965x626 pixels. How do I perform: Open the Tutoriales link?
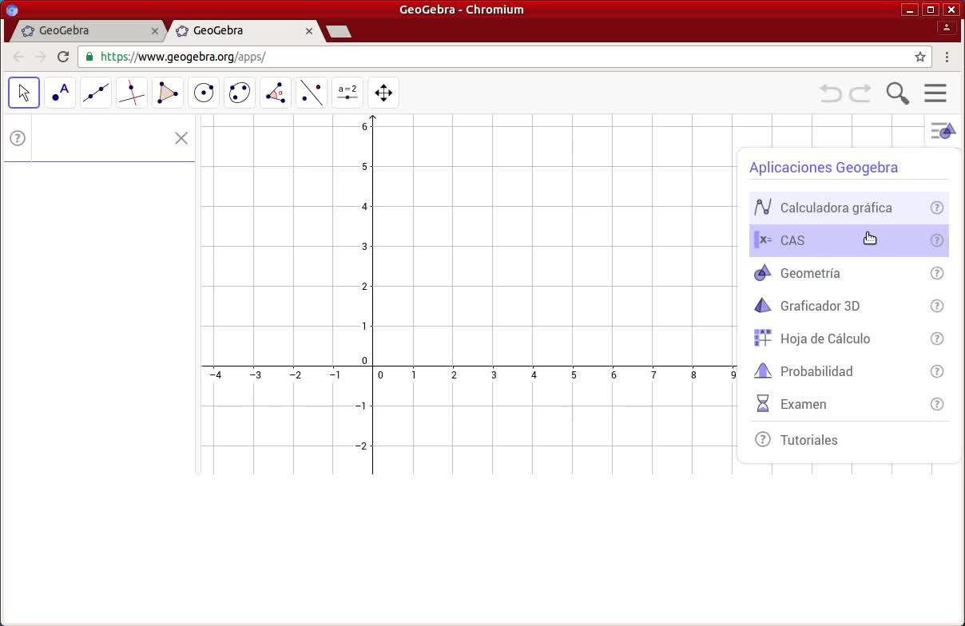(x=848, y=440)
